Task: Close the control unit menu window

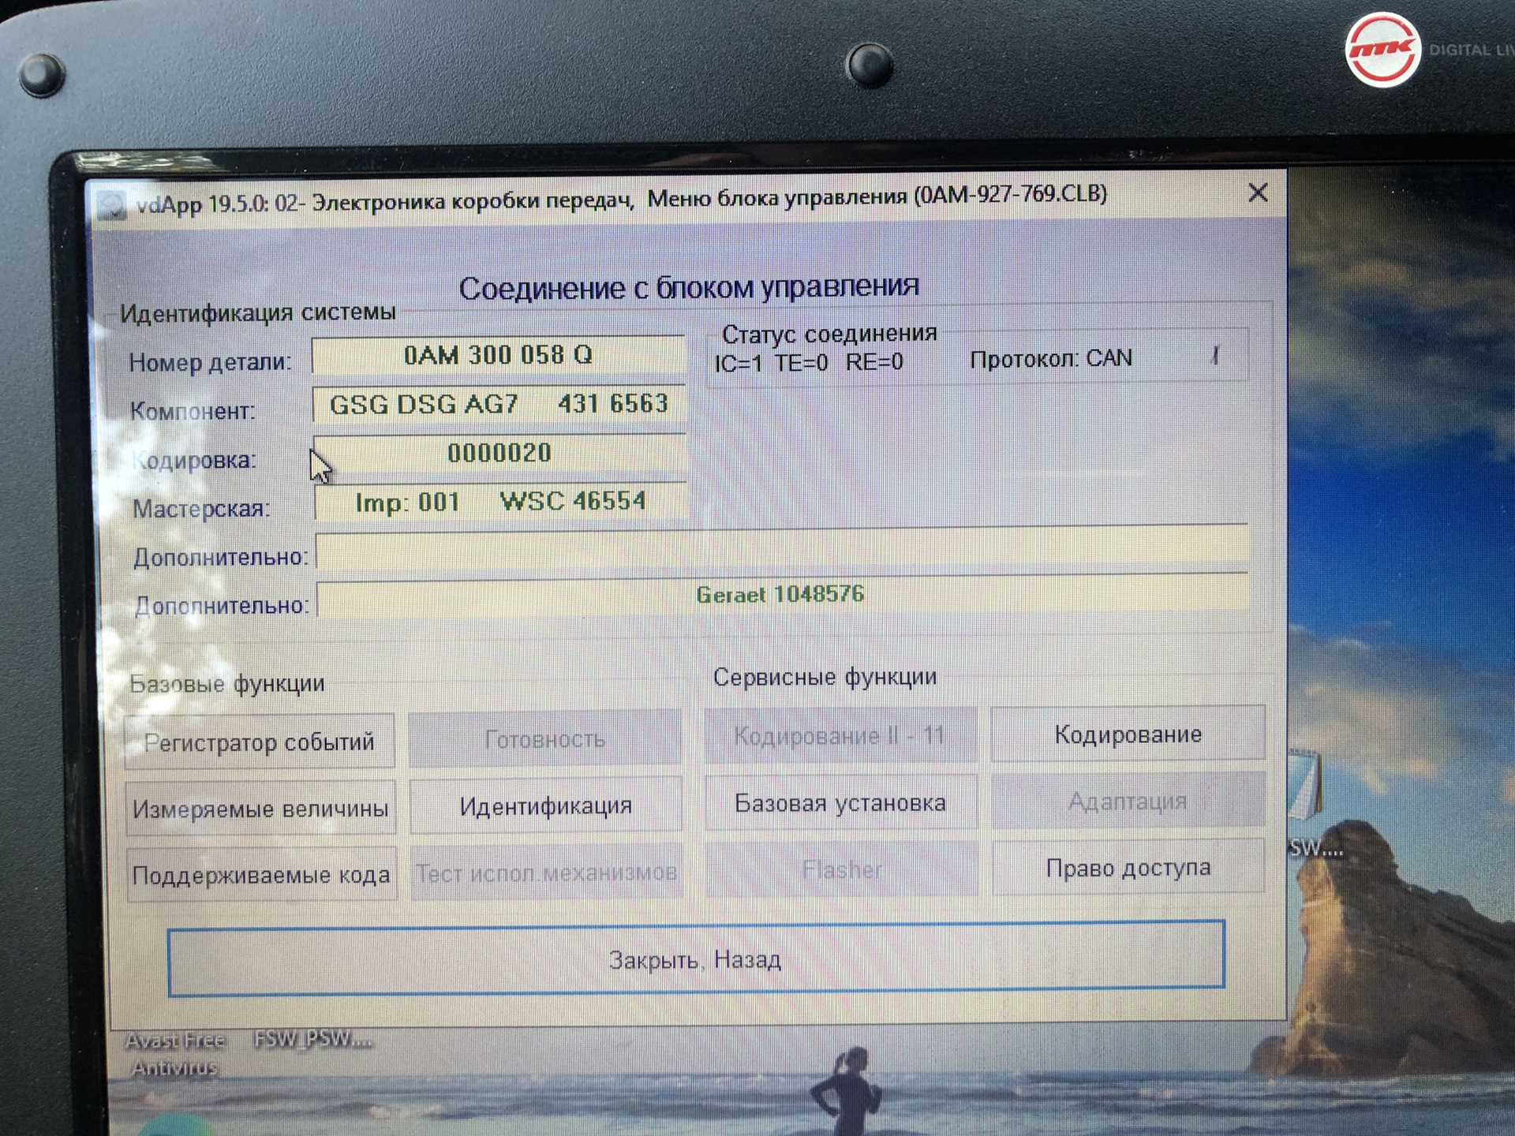Action: pos(1258,193)
